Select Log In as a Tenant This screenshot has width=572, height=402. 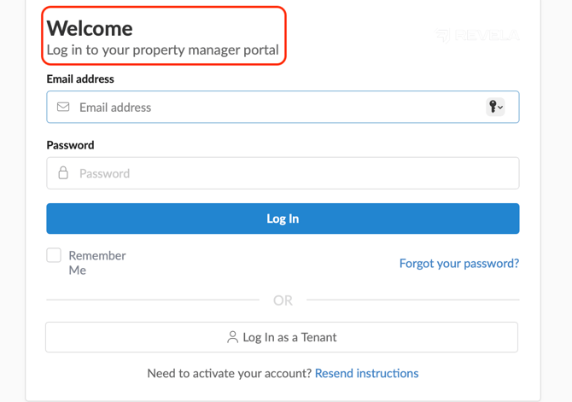click(x=282, y=337)
